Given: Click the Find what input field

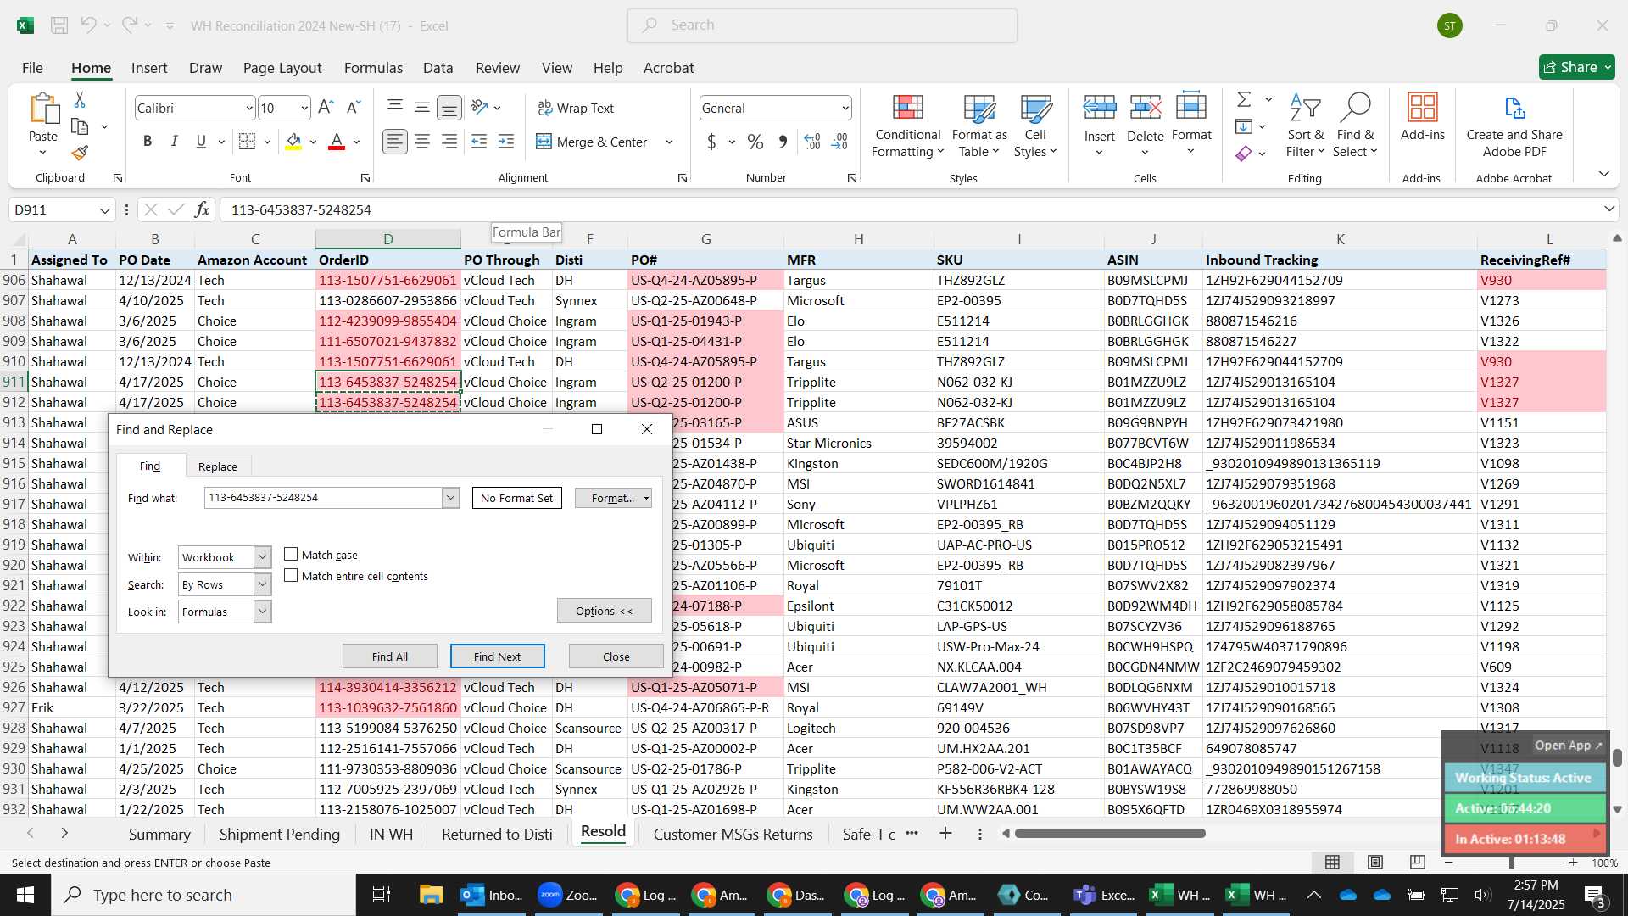Looking at the screenshot, I should (324, 498).
